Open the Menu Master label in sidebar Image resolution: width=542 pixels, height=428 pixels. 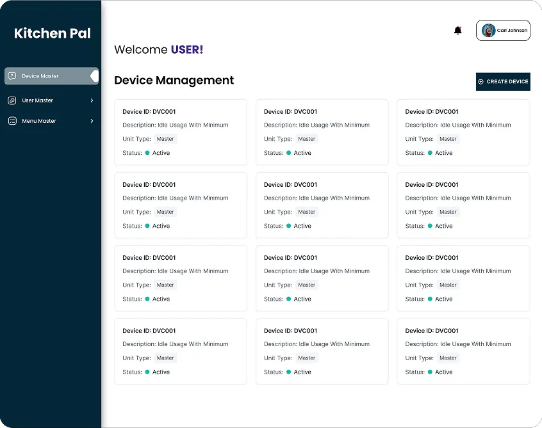(38, 121)
